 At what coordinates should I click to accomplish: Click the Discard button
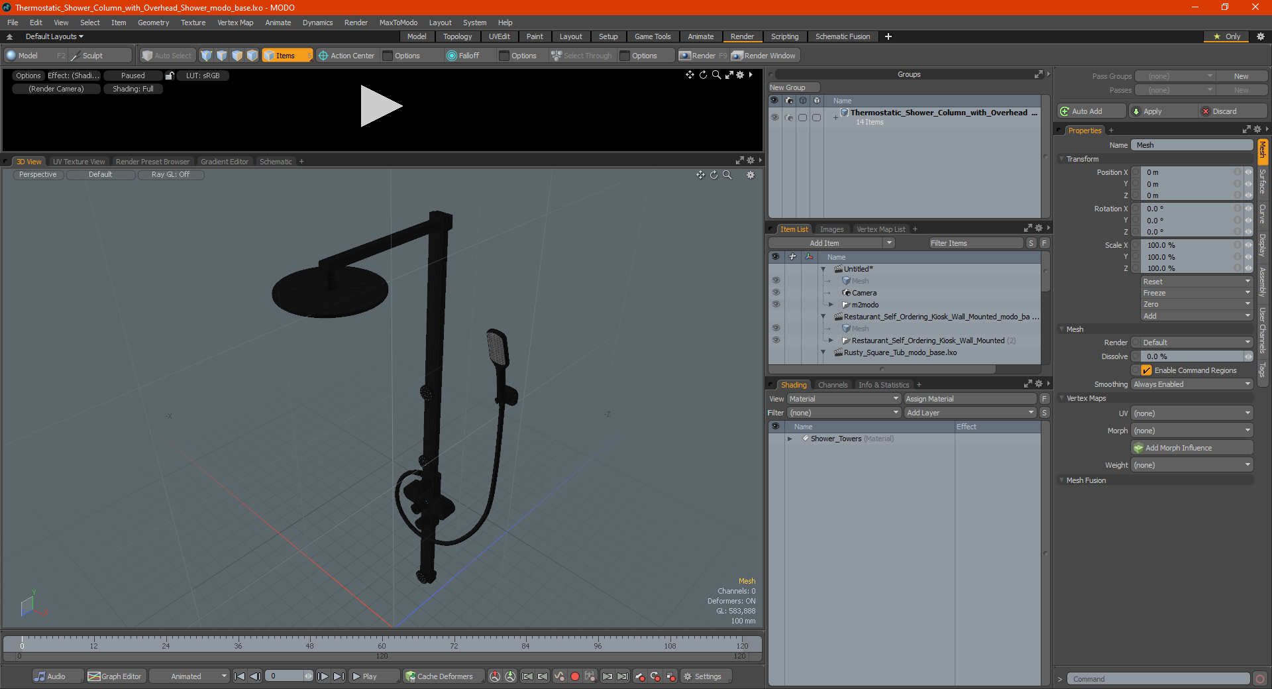(x=1232, y=111)
